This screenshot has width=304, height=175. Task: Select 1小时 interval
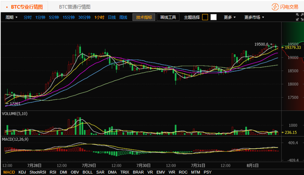(99, 17)
